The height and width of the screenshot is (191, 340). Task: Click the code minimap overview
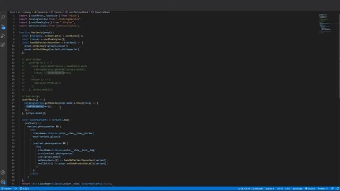tap(325, 23)
